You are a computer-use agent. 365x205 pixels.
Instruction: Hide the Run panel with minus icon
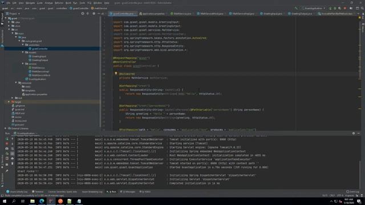(359, 133)
